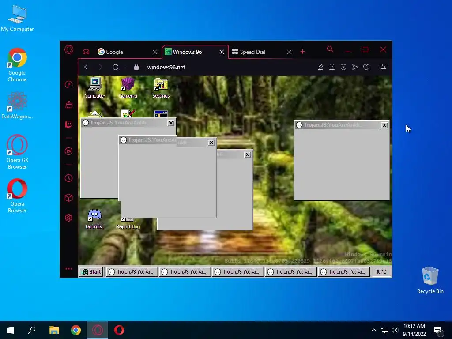Show hidden system tray icons
Screen dimensions: 452x339
click(x=373, y=330)
